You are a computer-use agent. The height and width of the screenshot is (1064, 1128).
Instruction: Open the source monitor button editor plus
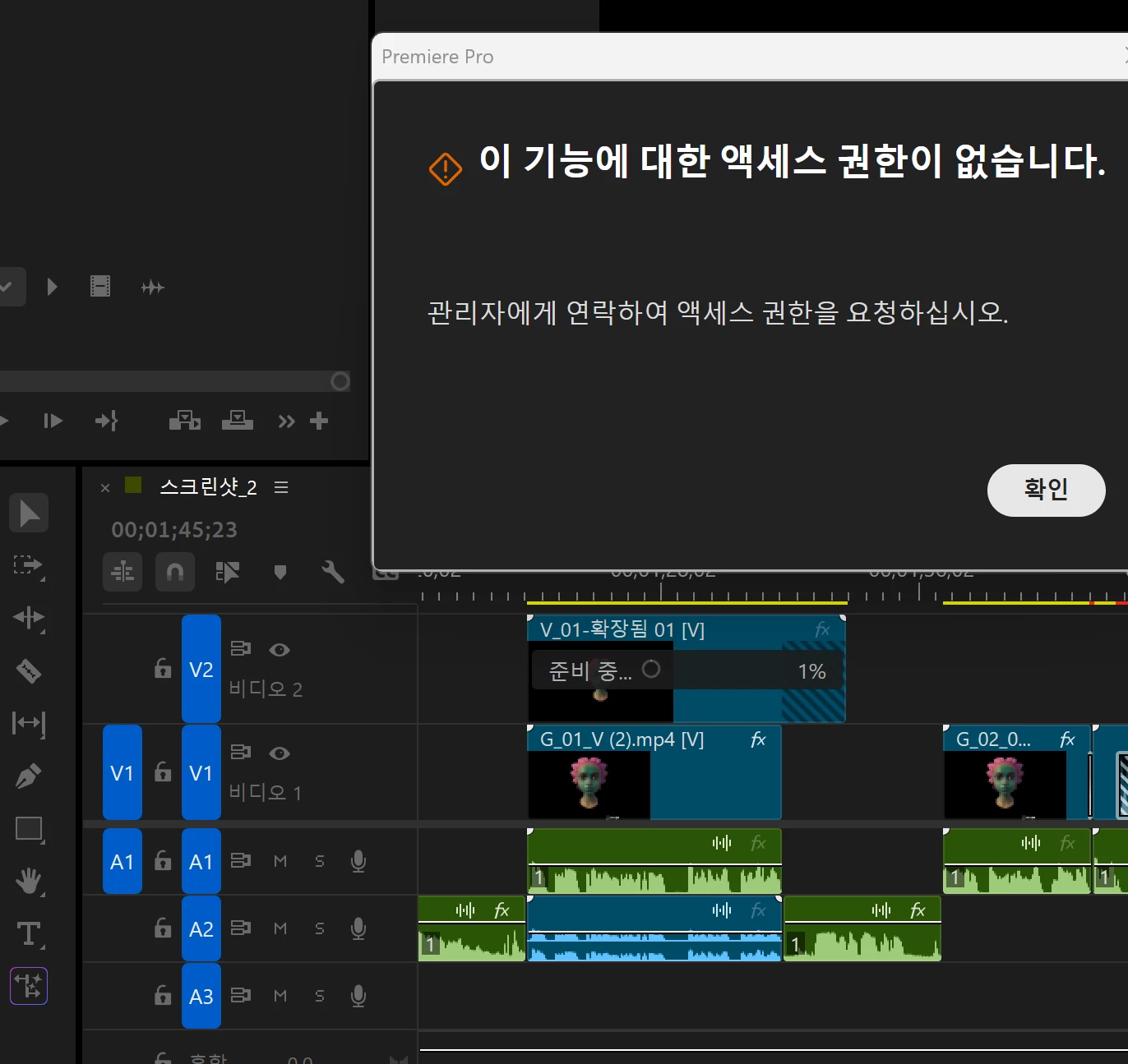coord(319,421)
